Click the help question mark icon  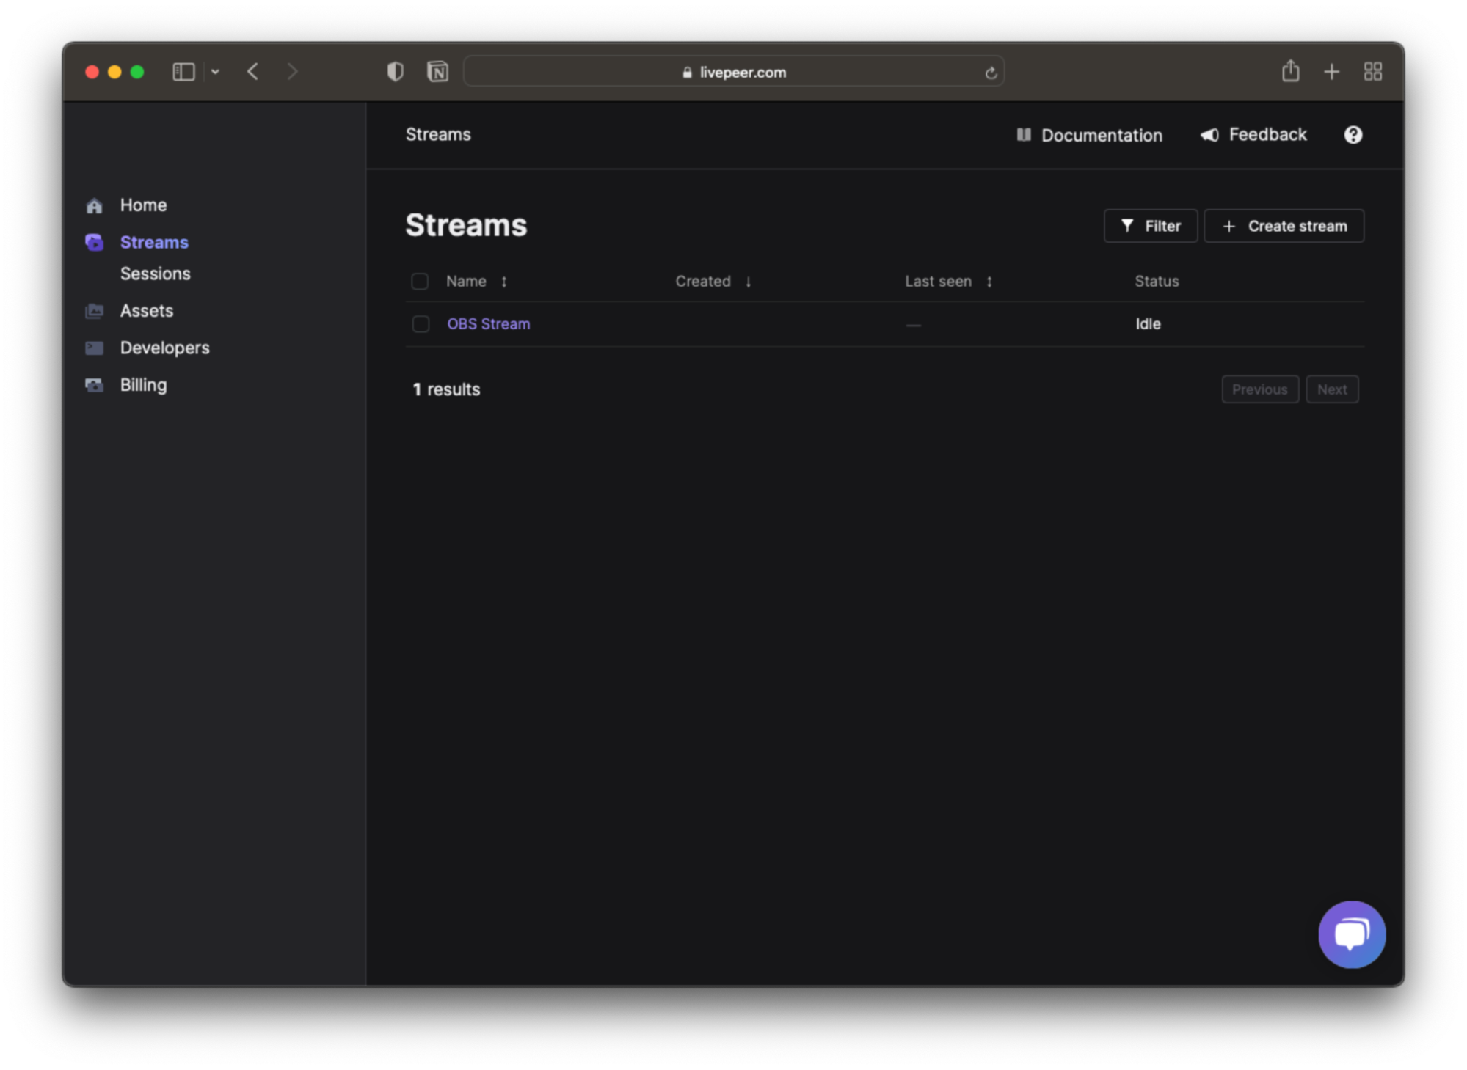click(x=1353, y=135)
